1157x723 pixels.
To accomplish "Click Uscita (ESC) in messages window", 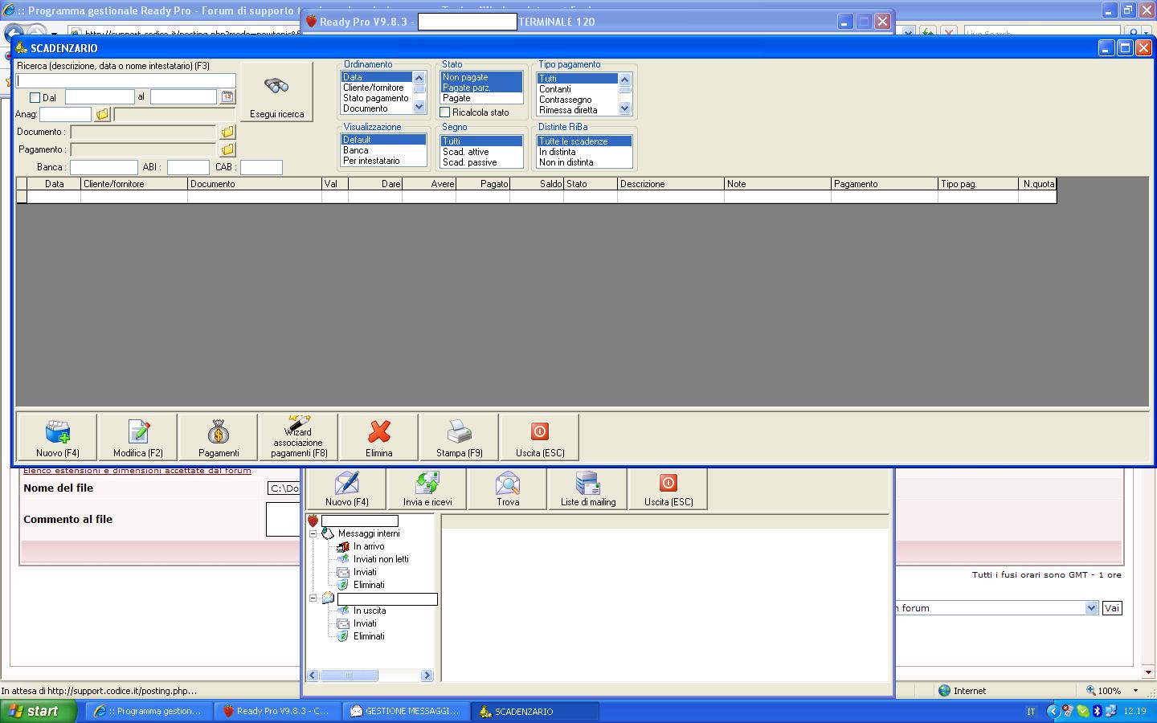I will click(x=668, y=489).
